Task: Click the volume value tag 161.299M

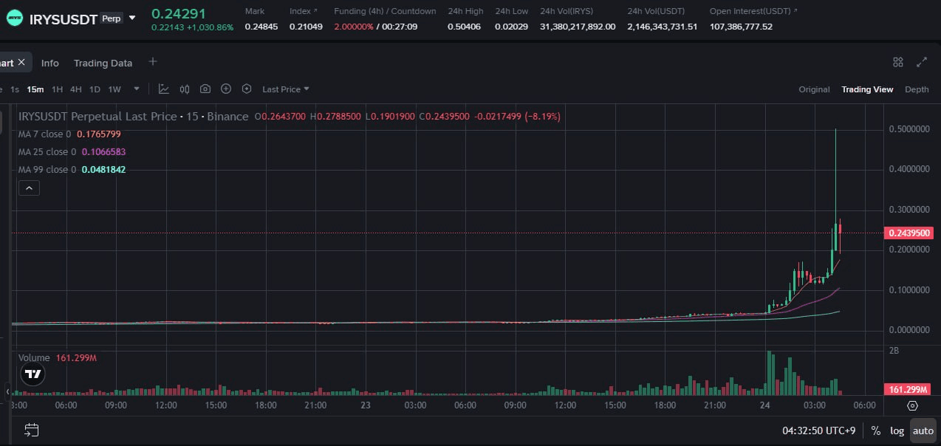Action: (909, 389)
